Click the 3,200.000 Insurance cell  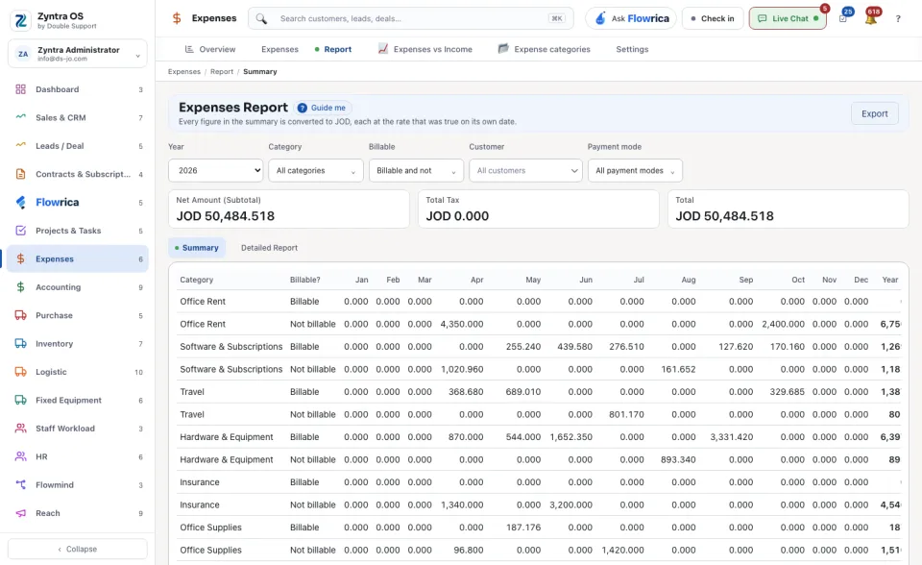point(570,505)
